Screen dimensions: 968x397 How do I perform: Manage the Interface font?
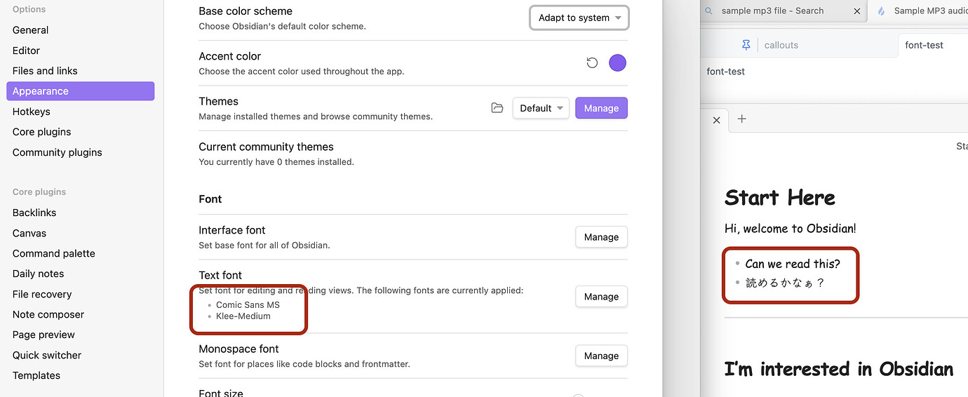point(601,237)
